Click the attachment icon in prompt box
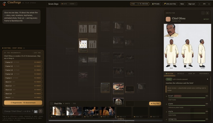This screenshot has height=123, width=213. (36, 111)
